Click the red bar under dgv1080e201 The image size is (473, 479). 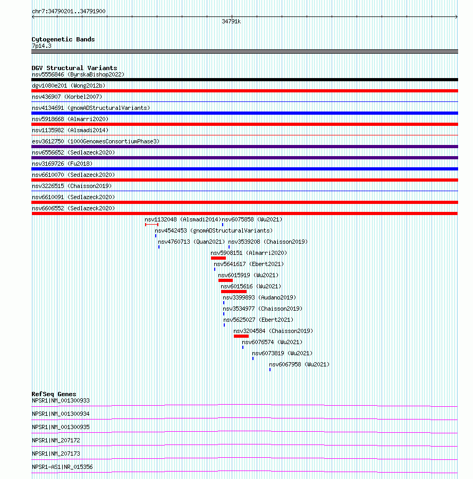pyautogui.click(x=244, y=91)
